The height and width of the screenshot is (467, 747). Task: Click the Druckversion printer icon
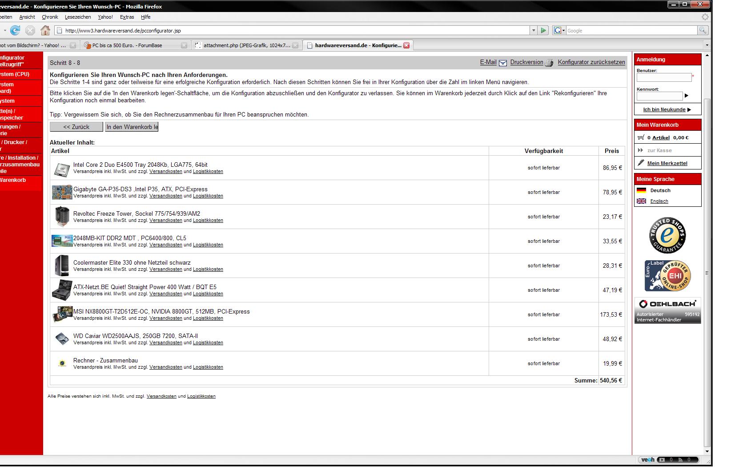tap(549, 63)
